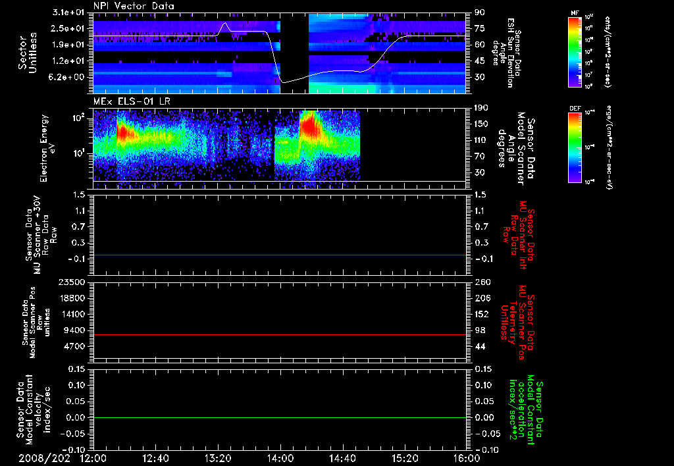Click the 'MU Scanner +30V Raw Data' axis title
This screenshot has width=674, height=466.
[41, 235]
